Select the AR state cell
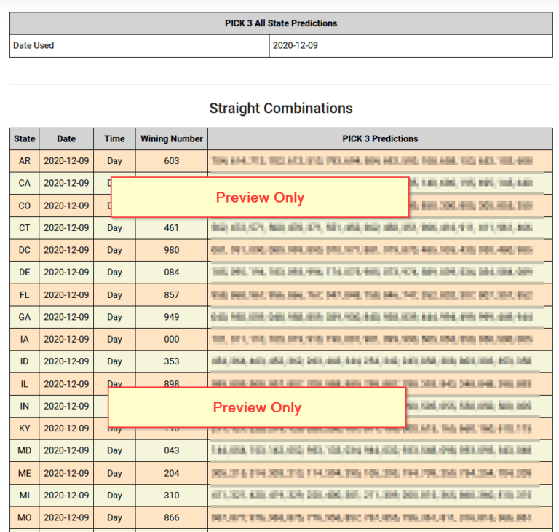 (24, 161)
